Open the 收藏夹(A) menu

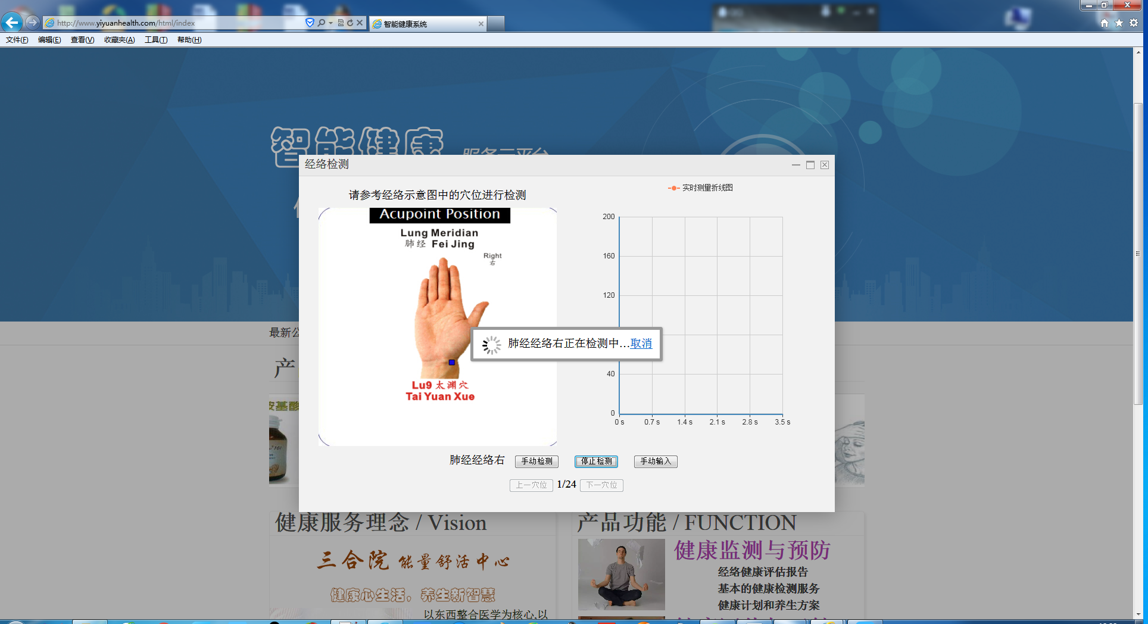[x=119, y=40]
